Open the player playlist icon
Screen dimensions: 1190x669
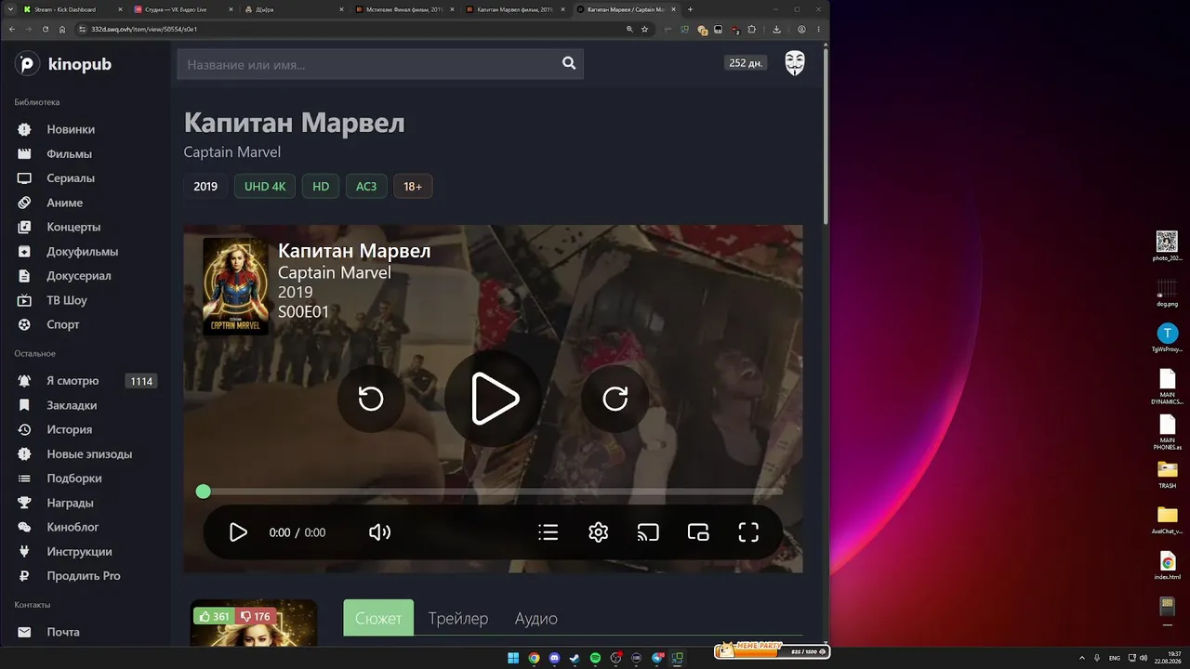[549, 532]
